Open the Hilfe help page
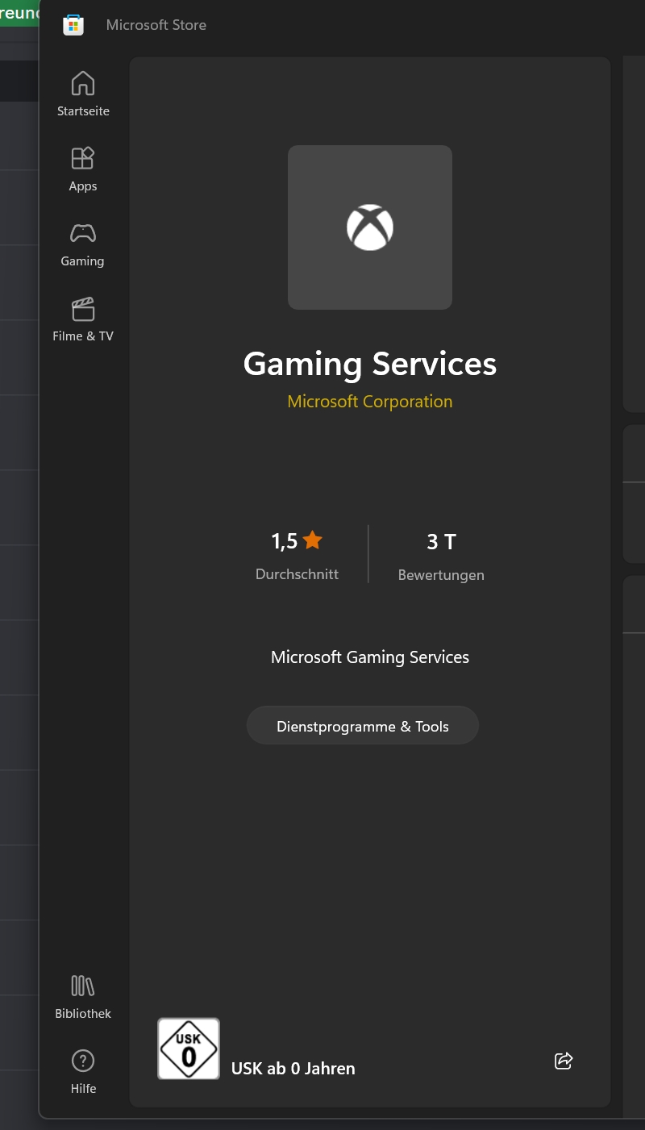Image resolution: width=645 pixels, height=1130 pixels. click(x=83, y=1072)
